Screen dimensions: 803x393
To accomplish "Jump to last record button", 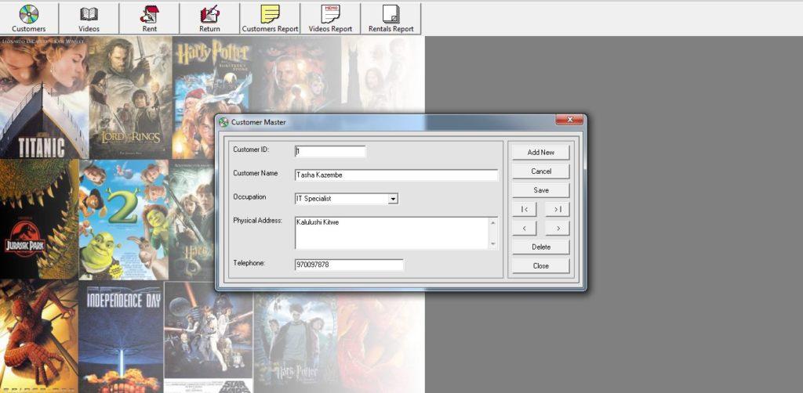I will click(558, 209).
